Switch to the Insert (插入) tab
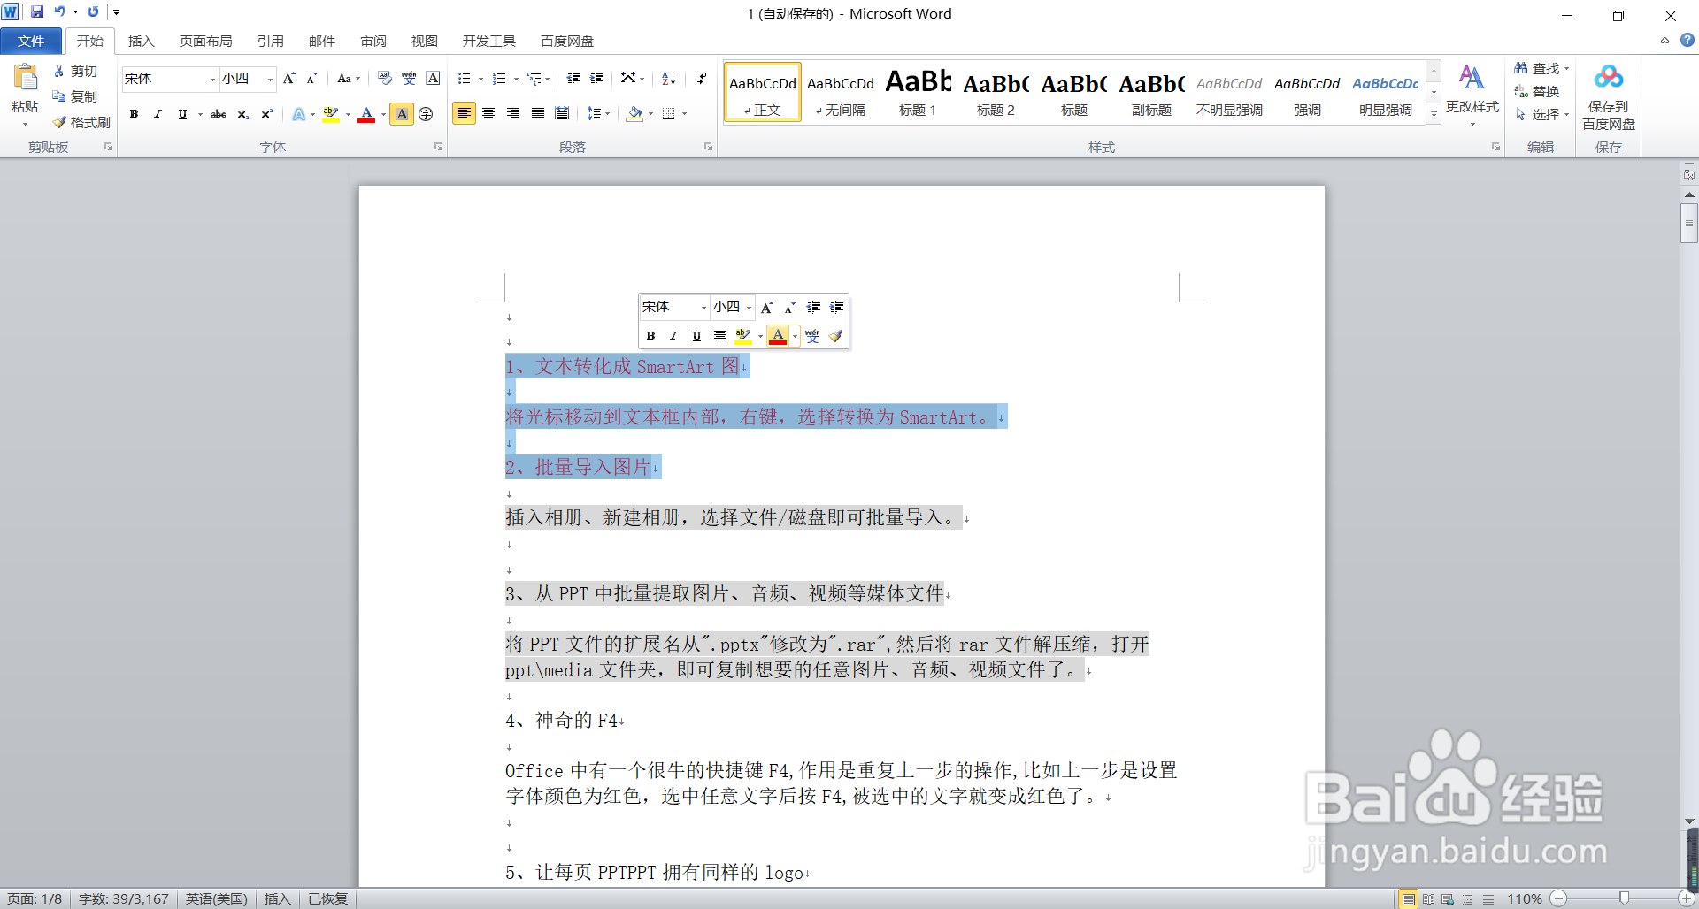Image resolution: width=1699 pixels, height=909 pixels. pyautogui.click(x=141, y=42)
